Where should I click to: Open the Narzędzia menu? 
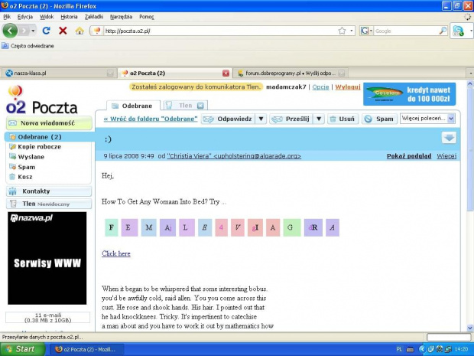[x=121, y=17]
